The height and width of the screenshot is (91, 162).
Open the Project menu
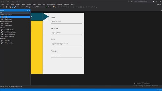tap(18, 4)
